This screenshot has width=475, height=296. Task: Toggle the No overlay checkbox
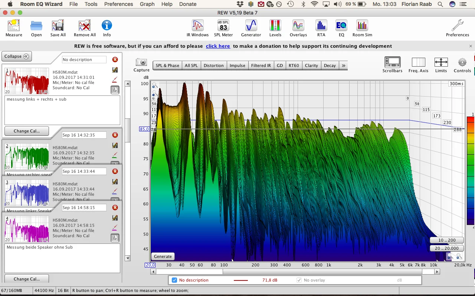[x=299, y=280]
